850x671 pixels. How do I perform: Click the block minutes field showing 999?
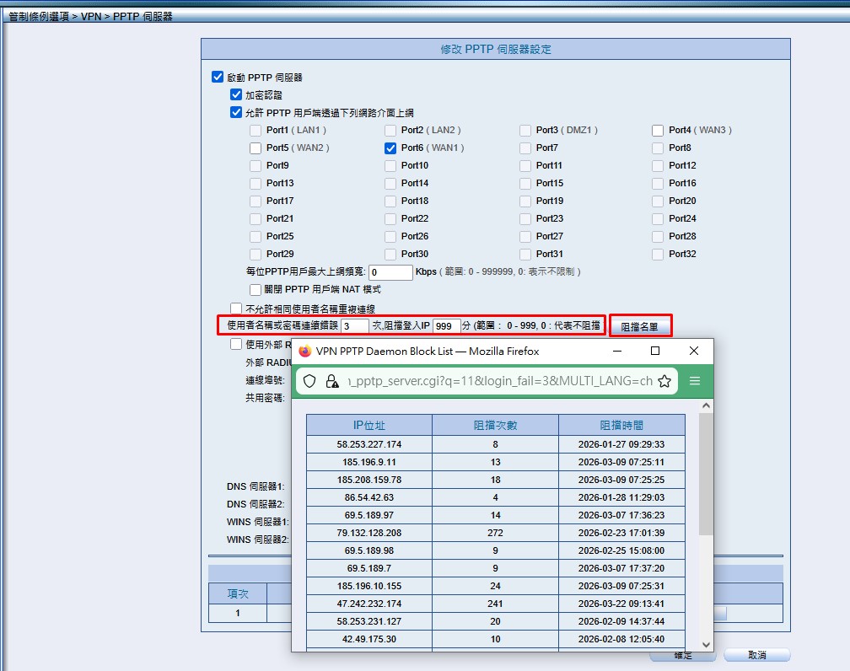coord(446,326)
